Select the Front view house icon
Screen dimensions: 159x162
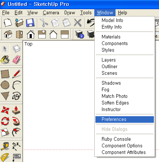31,34
